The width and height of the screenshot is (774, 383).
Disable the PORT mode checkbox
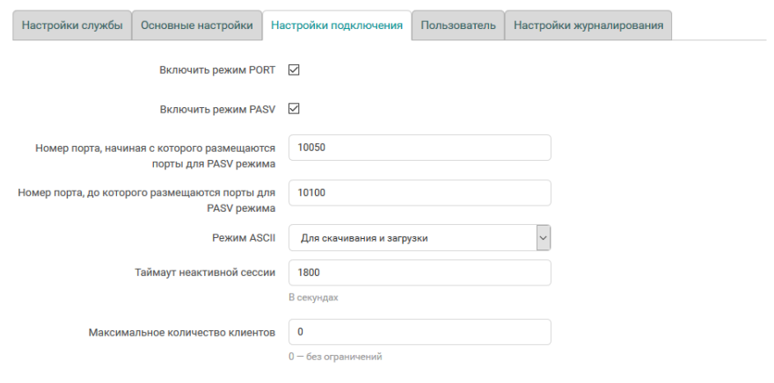[295, 69]
